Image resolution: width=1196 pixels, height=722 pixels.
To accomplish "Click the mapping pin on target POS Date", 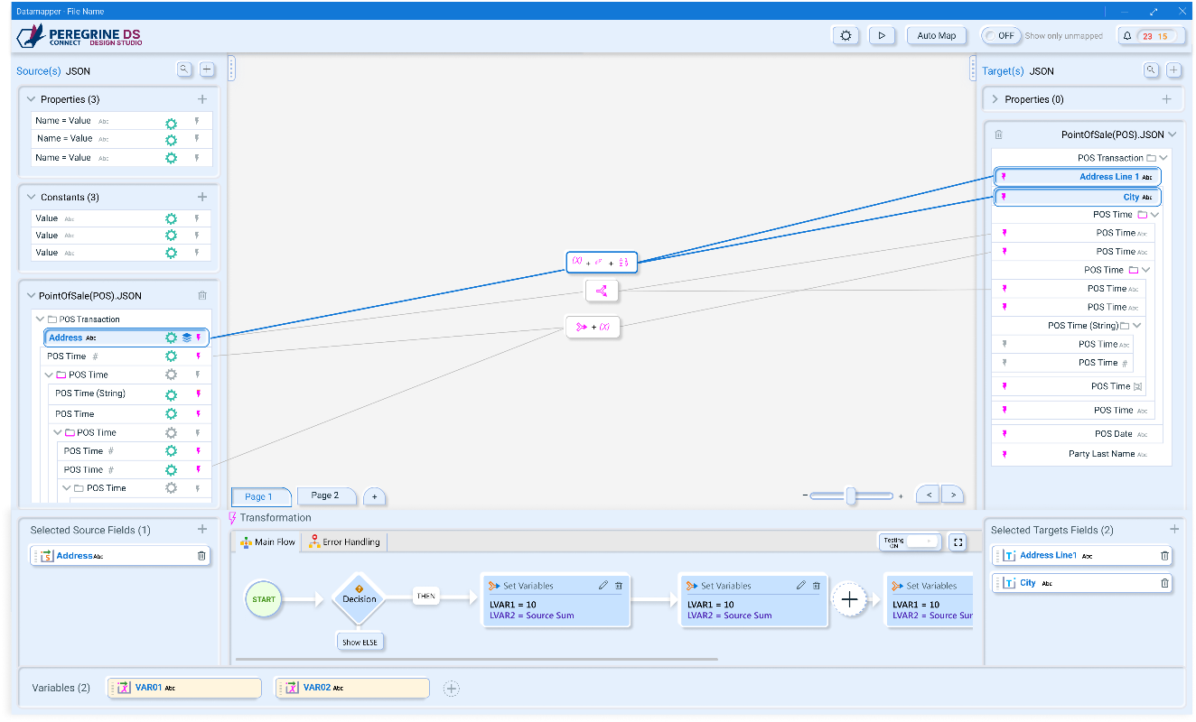I will (x=1004, y=433).
